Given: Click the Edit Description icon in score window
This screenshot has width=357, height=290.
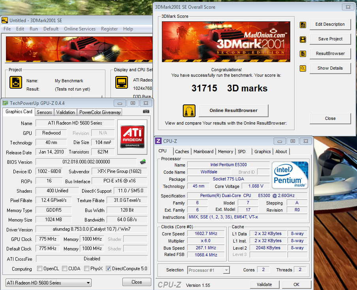Looking at the screenshot, I should (x=303, y=25).
